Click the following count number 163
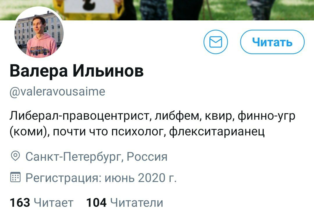Image resolution: width=314 pixels, height=221 pixels. point(20,202)
